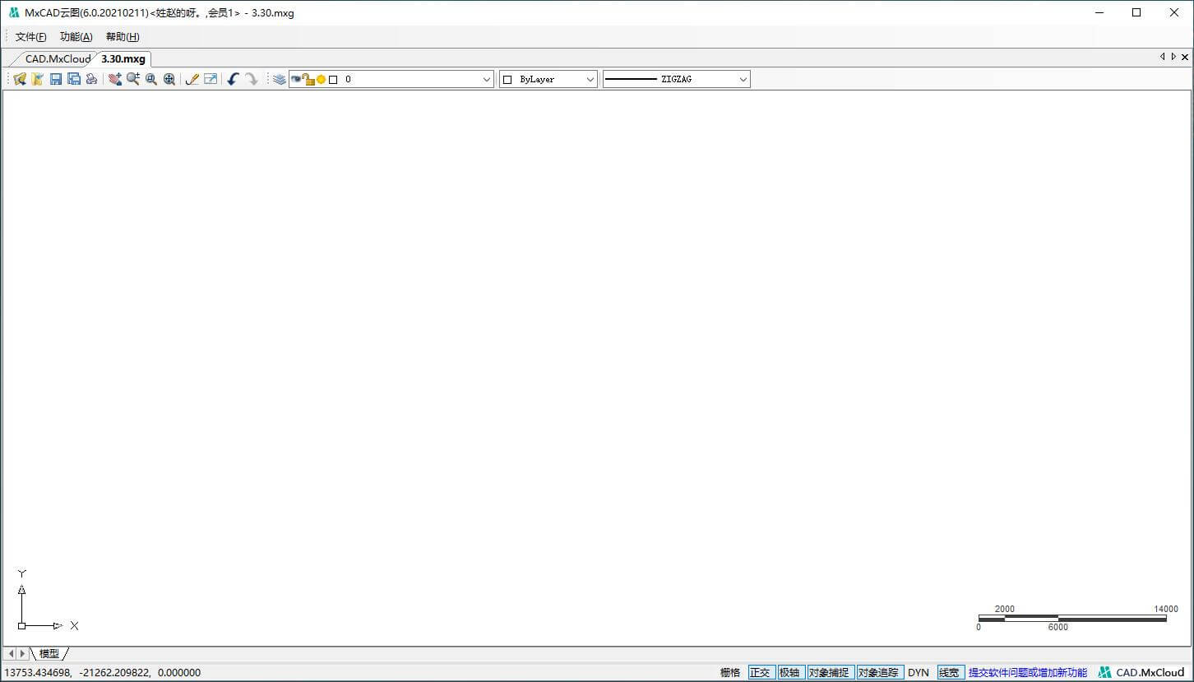Click the Save All multi-disk icon
This screenshot has height=682, width=1194.
(74, 79)
